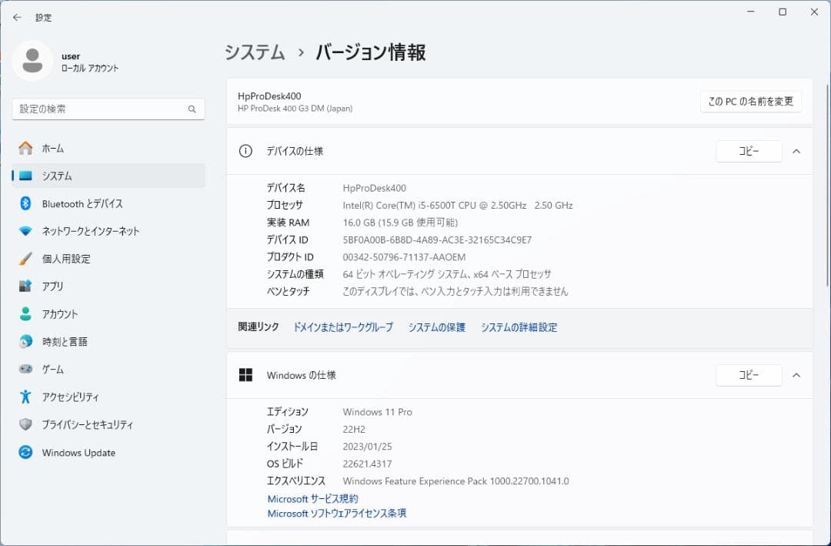Click the このPCの名前を変更 button

click(x=750, y=101)
